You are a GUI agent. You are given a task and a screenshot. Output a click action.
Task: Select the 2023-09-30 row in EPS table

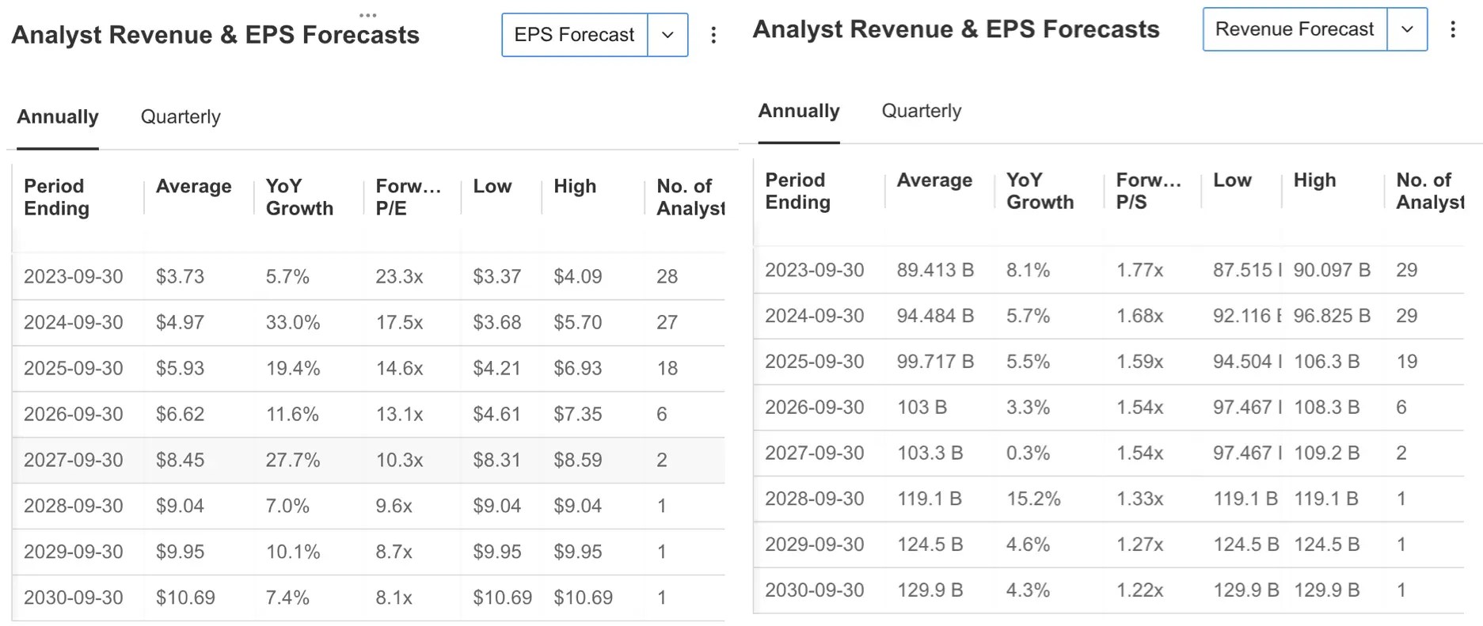(x=368, y=276)
